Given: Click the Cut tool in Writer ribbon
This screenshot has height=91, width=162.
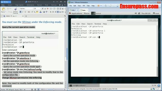Looking at the screenshot, I should (9, 9).
